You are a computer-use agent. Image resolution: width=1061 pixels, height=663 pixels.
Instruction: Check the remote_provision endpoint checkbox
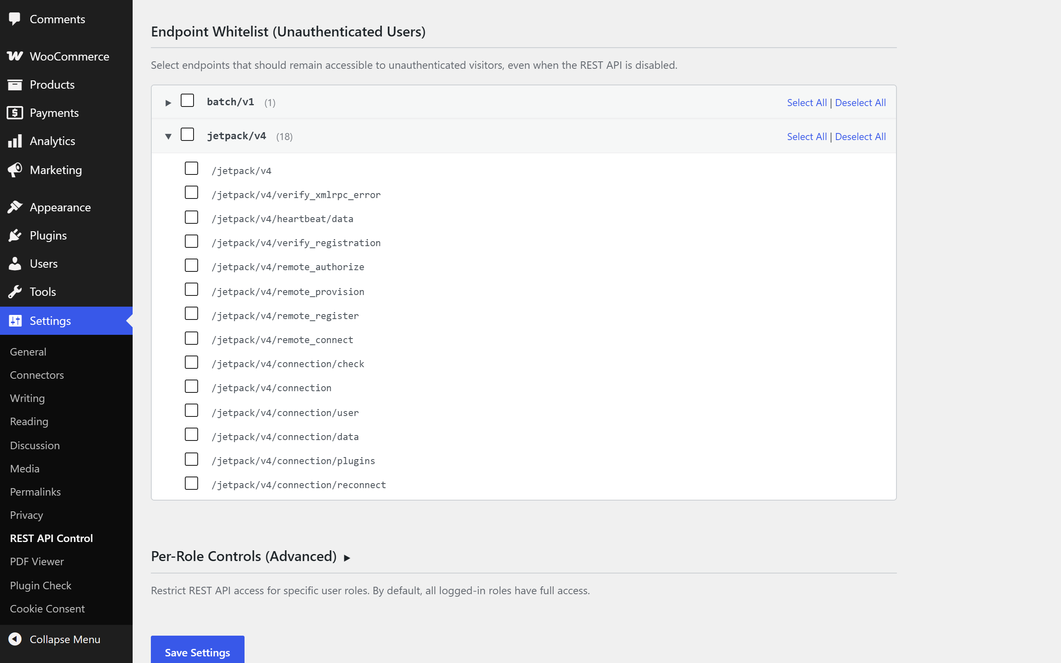[x=191, y=289]
